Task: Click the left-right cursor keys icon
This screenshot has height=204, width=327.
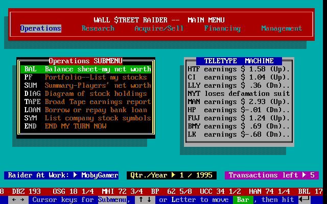Action: point(18,200)
